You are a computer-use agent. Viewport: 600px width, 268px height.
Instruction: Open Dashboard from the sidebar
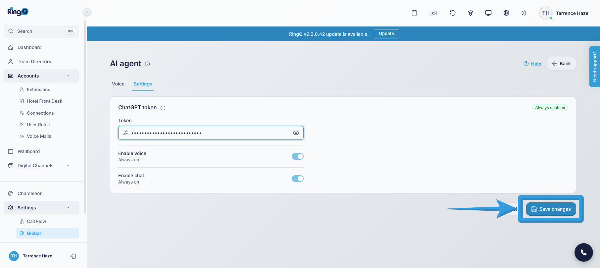[41, 47]
